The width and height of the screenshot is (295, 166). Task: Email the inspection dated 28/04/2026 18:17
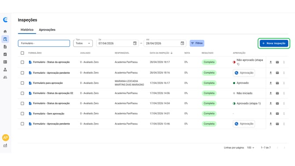pos(277,62)
